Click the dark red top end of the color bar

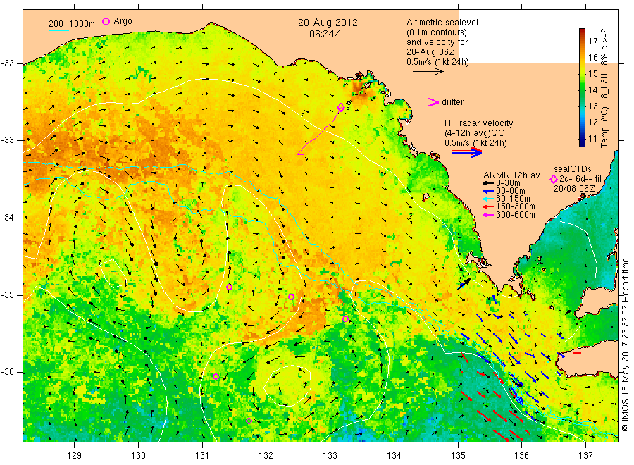point(582,32)
